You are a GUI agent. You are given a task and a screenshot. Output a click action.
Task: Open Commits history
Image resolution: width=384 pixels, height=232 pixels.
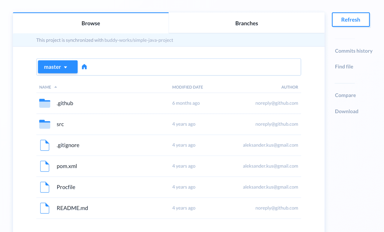[x=353, y=51]
